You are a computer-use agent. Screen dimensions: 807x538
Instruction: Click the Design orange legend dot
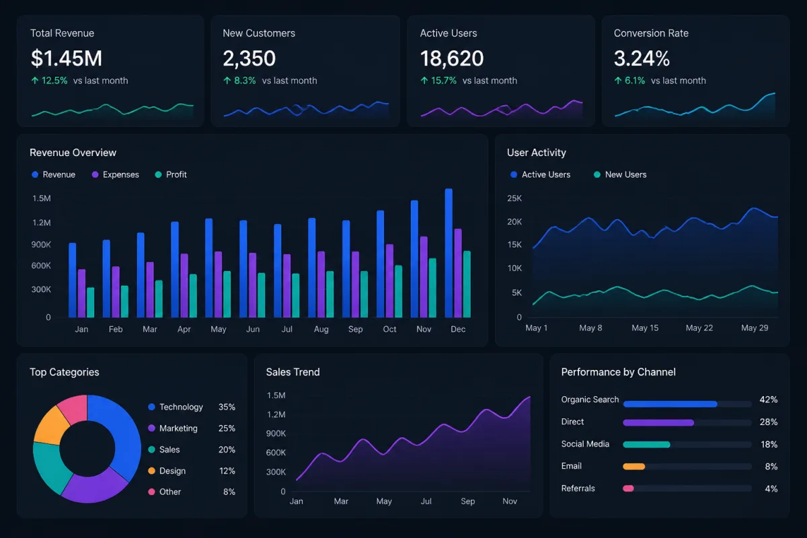pyautogui.click(x=151, y=471)
